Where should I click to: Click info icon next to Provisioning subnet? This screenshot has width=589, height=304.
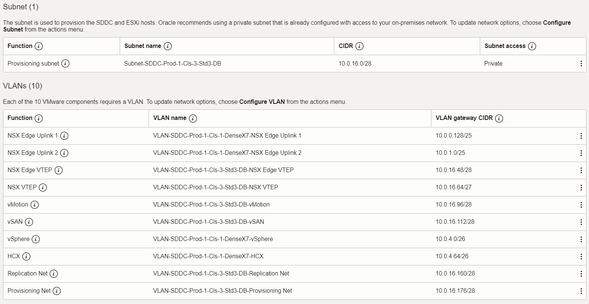coord(65,63)
